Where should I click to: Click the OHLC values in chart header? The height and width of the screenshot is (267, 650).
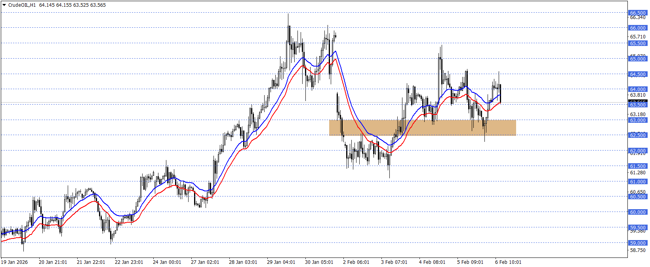pos(72,5)
